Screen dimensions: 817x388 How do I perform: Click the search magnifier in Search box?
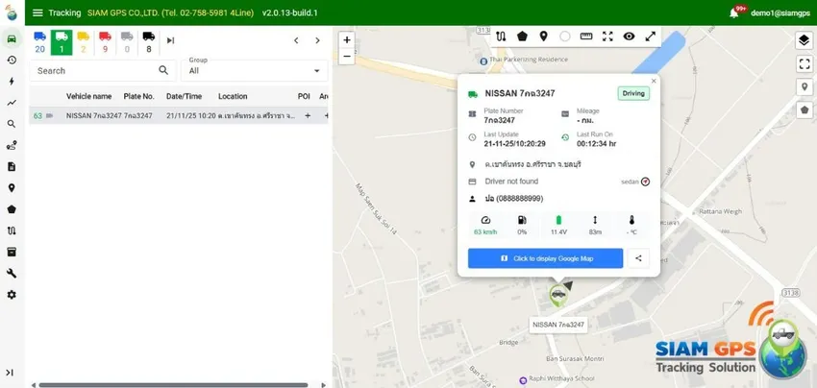[x=163, y=70]
